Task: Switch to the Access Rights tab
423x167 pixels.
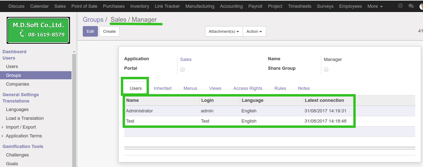Action: coord(248,88)
